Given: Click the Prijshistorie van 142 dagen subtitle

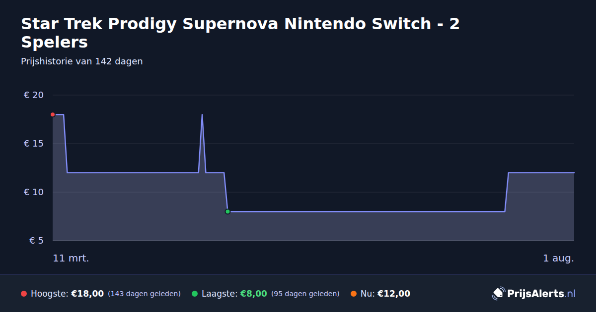Looking at the screenshot, I should pos(82,61).
